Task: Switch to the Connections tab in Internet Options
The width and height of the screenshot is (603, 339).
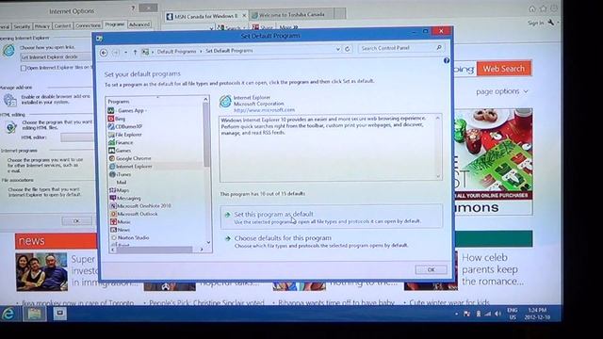Action: click(88, 25)
